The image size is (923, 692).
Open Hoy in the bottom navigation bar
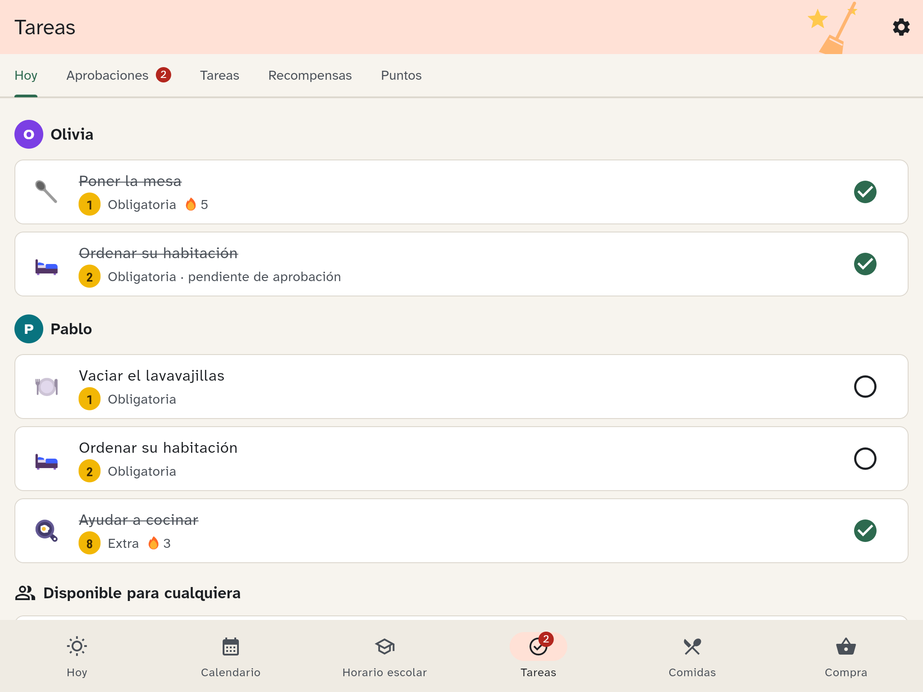pyautogui.click(x=77, y=656)
